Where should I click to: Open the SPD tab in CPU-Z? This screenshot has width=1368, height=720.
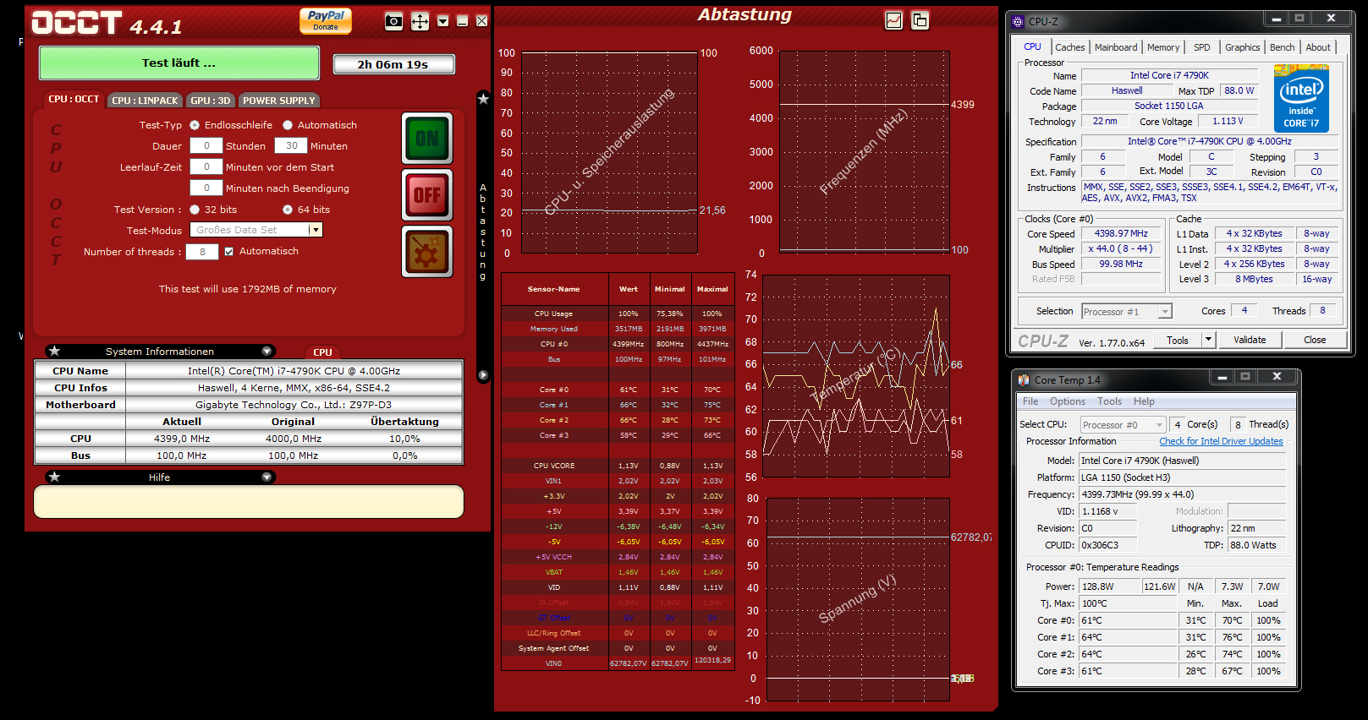[1201, 47]
